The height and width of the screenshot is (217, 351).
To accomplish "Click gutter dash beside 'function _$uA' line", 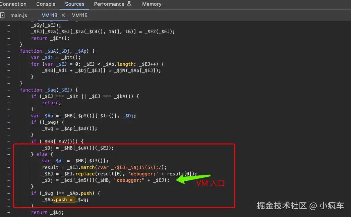I will [9, 51].
